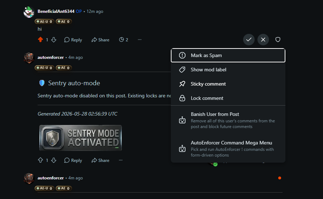
Task: Downvote the Sentry auto-mode comment
Action: [x=54, y=160]
